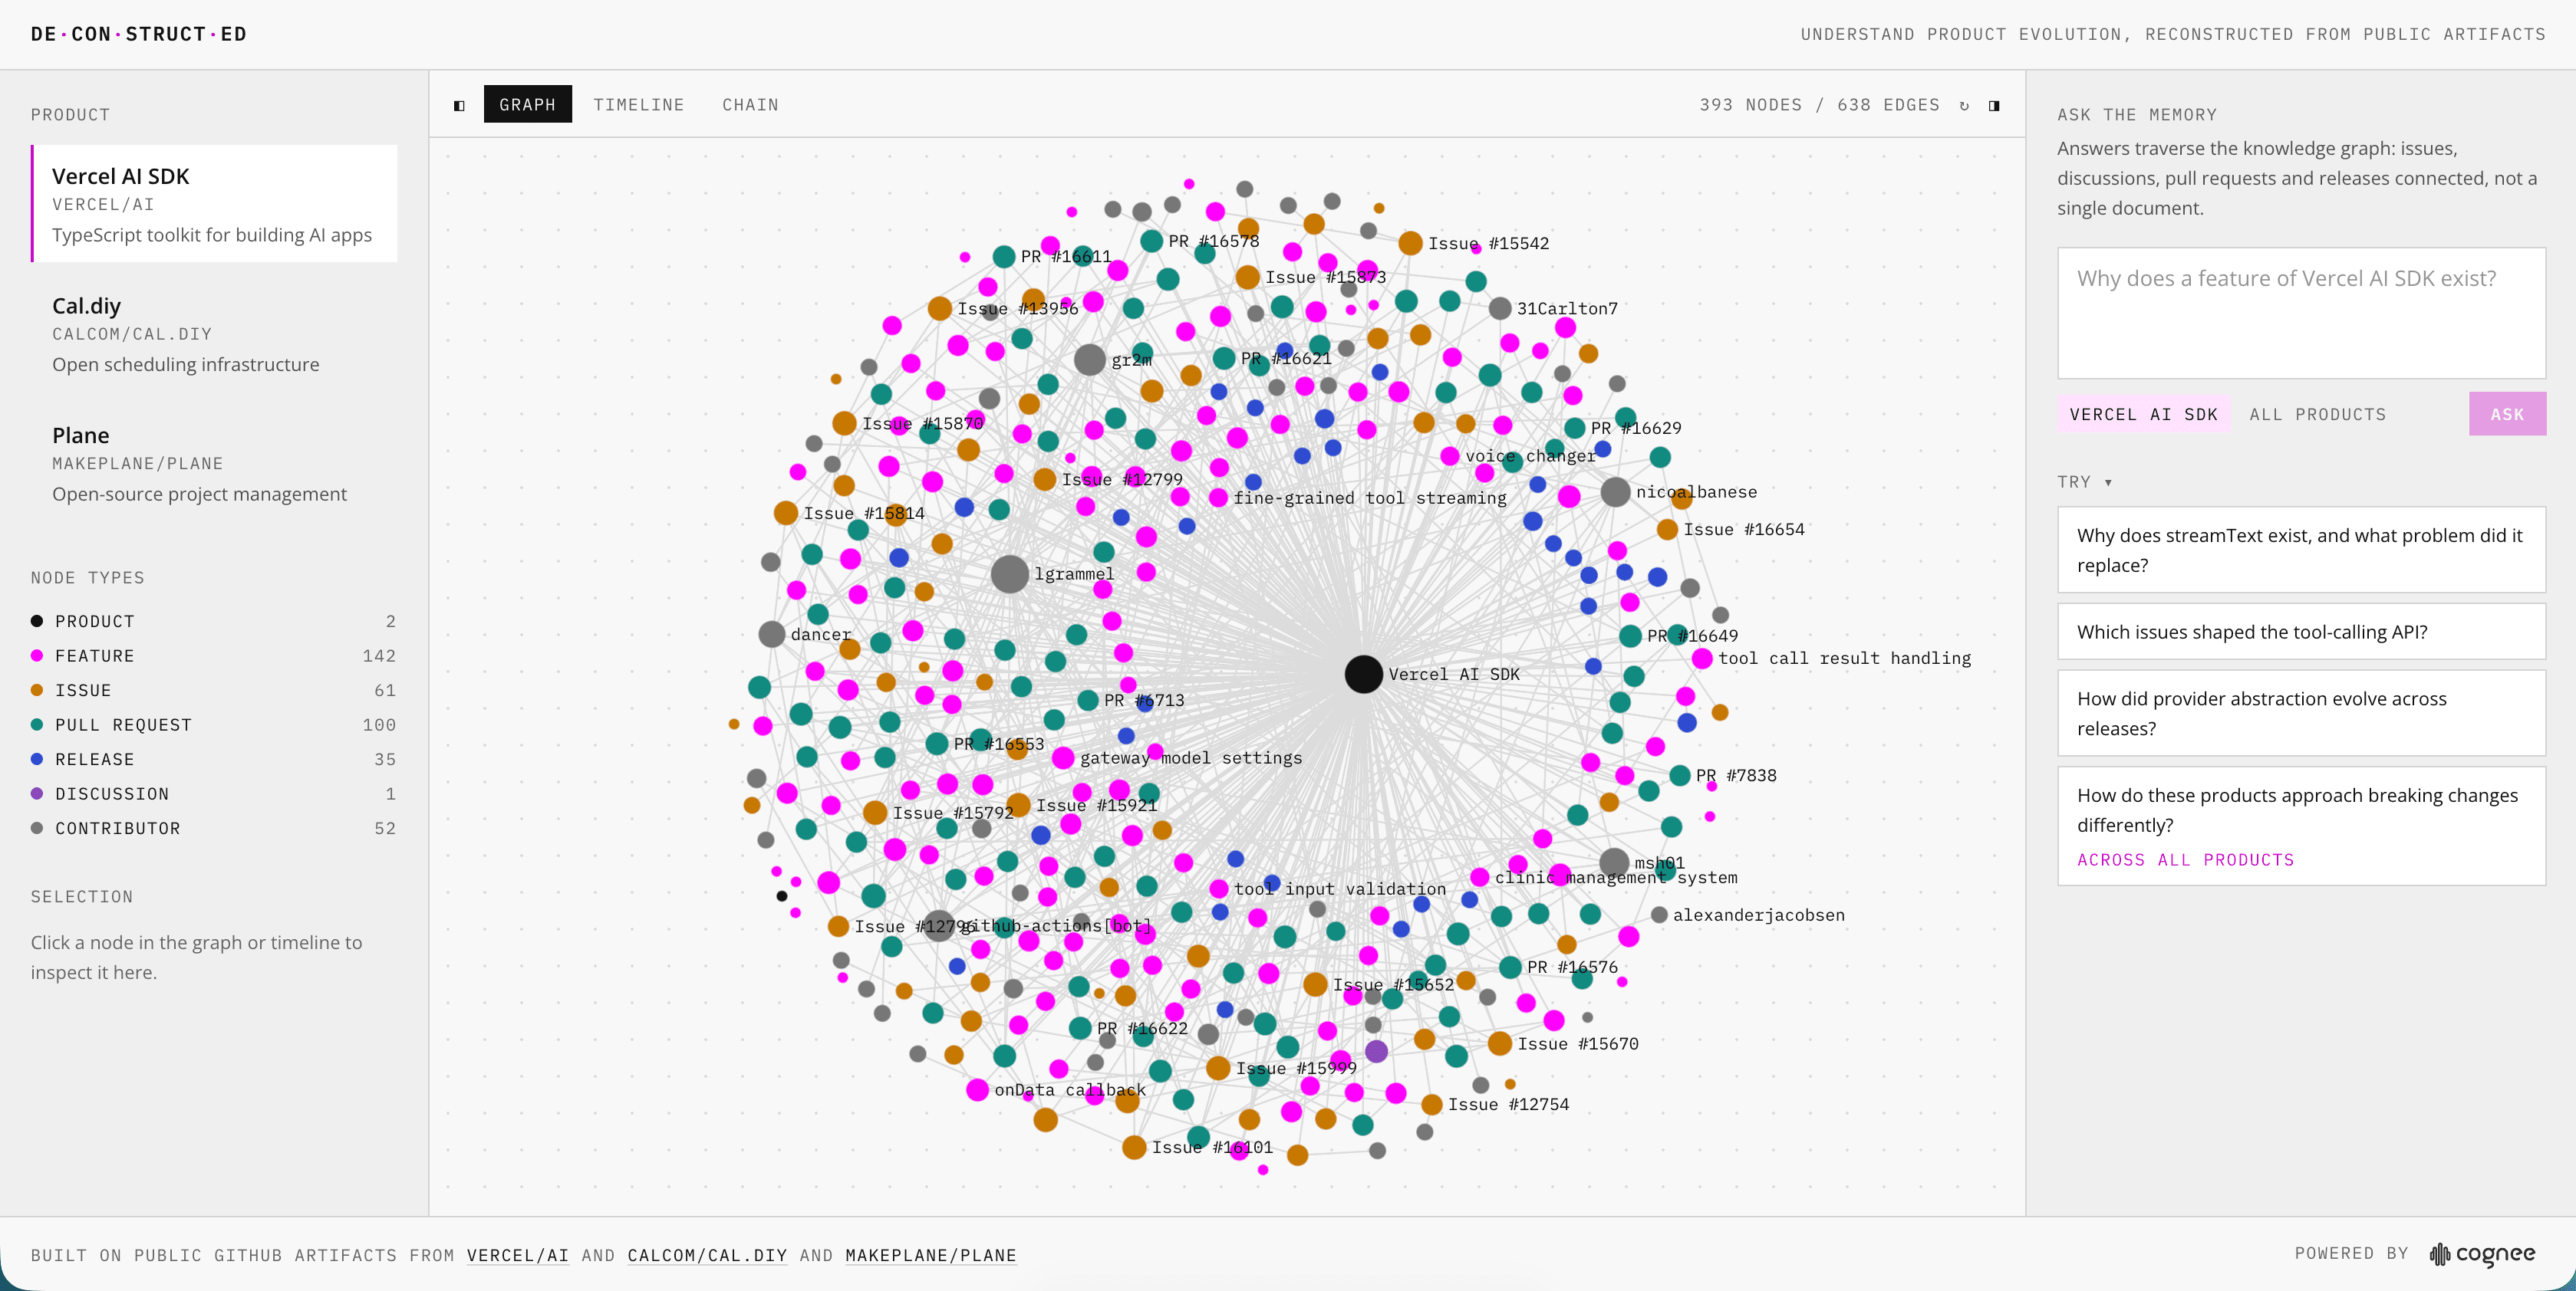Choose the breaking changes suggested question
Screen dimensions: 2576x1291
(x=2301, y=826)
